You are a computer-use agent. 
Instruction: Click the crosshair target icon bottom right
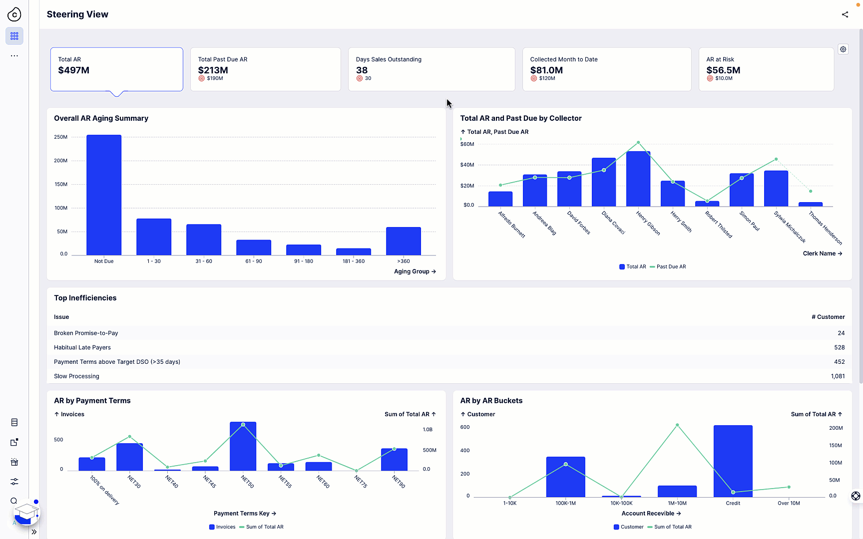coord(856,496)
